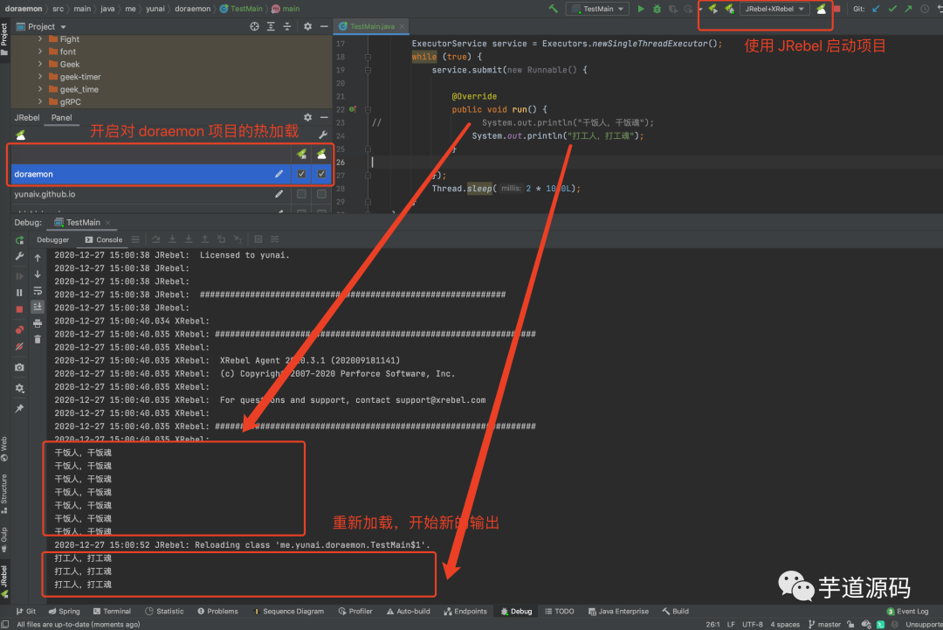View breakpoints red circles icon

[19, 329]
